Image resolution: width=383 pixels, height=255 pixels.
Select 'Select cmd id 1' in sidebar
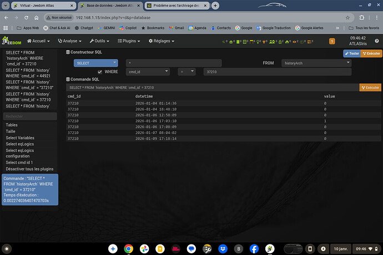[19, 162]
